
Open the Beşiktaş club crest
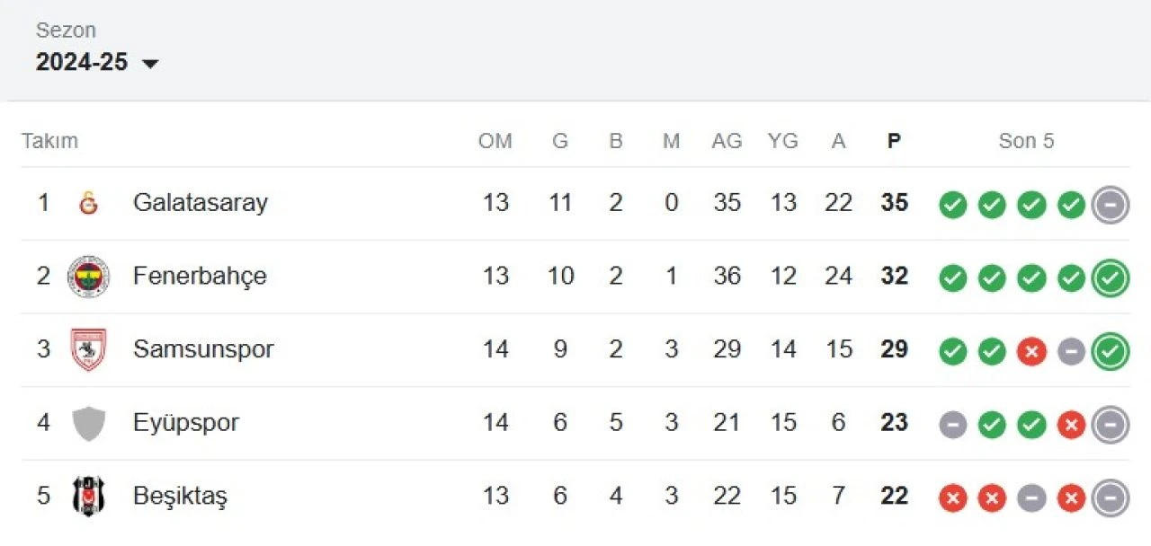(87, 495)
